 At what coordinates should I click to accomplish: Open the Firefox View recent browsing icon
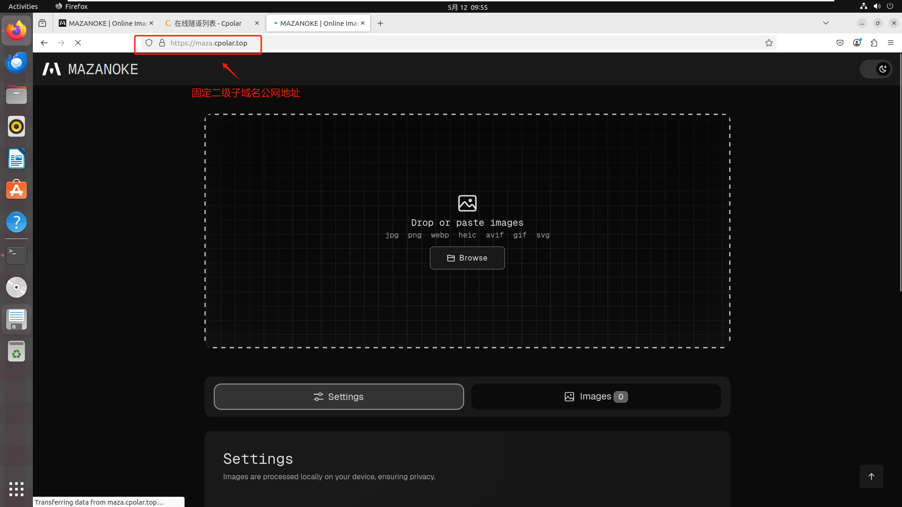[42, 23]
